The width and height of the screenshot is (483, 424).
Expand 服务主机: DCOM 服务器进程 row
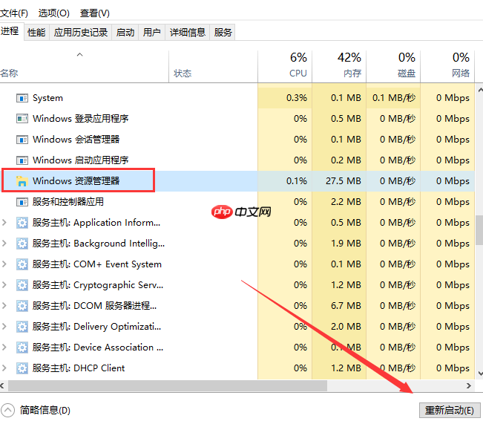pos(4,306)
